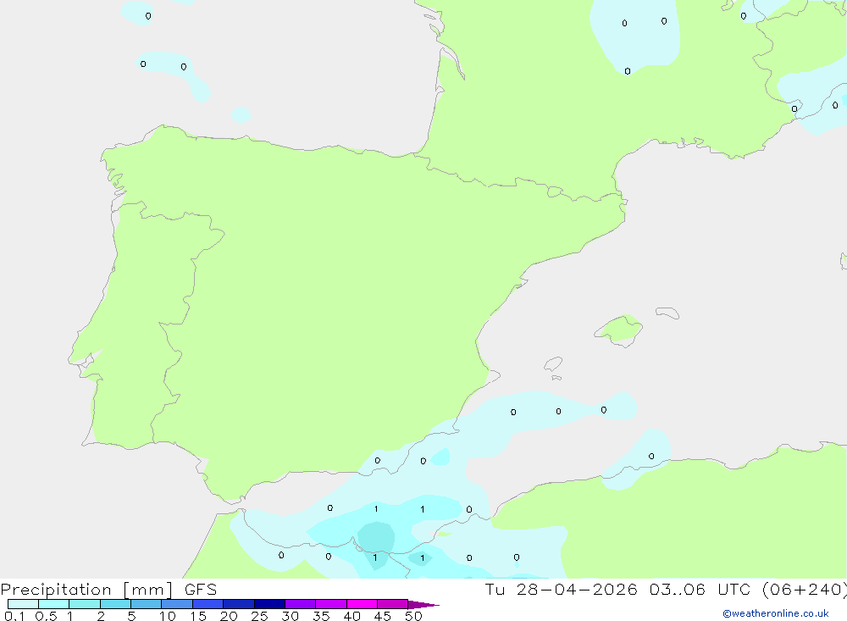This screenshot has height=621, width=847.
Task: Click the '20' legend label
Action: pos(229,616)
